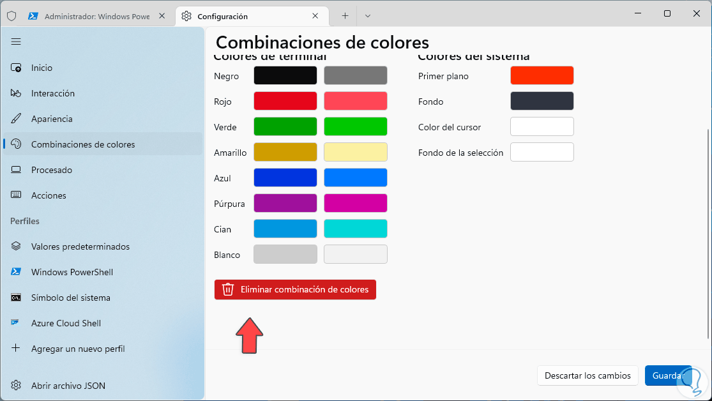Click the Fondo de la selección swatch
712x401 pixels.
pyautogui.click(x=542, y=152)
